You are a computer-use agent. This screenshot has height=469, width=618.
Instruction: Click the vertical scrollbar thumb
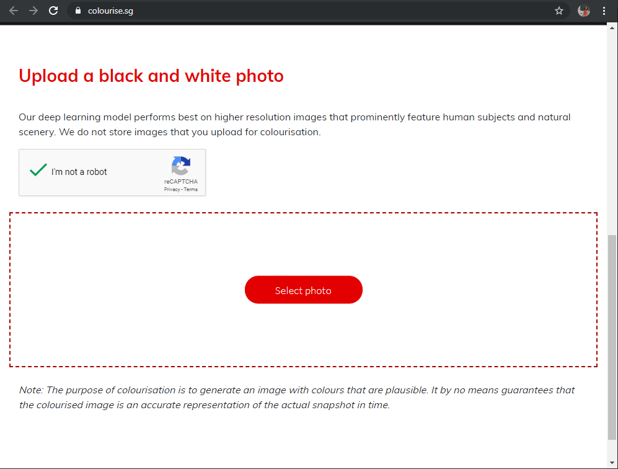612,337
